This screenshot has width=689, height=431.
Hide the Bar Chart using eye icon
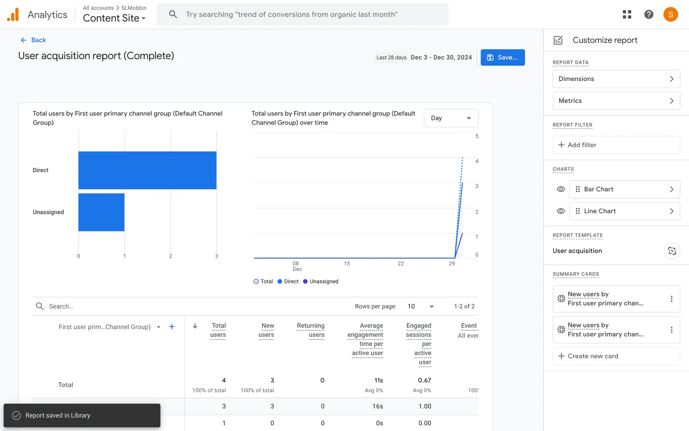(561, 189)
